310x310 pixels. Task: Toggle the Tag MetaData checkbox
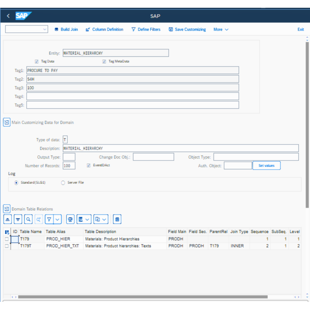point(104,61)
